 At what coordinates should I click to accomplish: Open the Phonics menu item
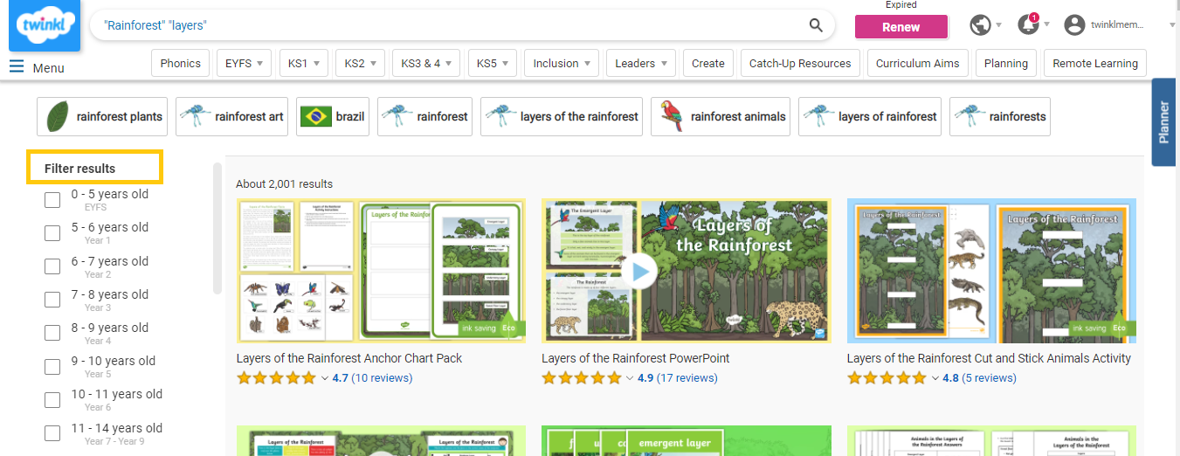tap(181, 64)
